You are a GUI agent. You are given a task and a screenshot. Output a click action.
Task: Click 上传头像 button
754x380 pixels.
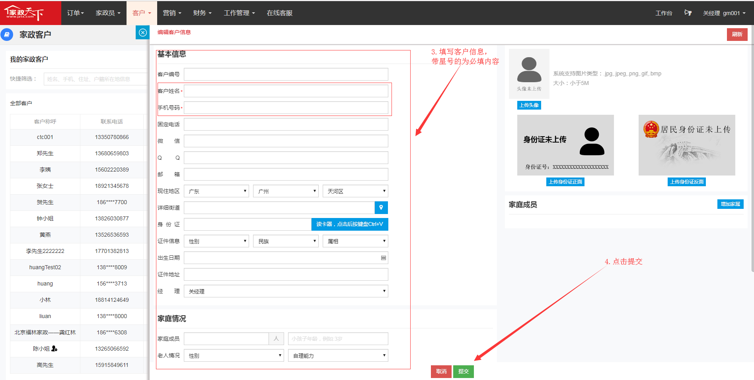[529, 105]
